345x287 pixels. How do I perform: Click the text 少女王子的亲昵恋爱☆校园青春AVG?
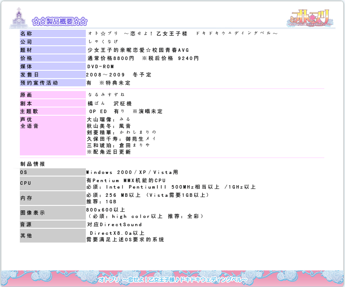coord(138,50)
